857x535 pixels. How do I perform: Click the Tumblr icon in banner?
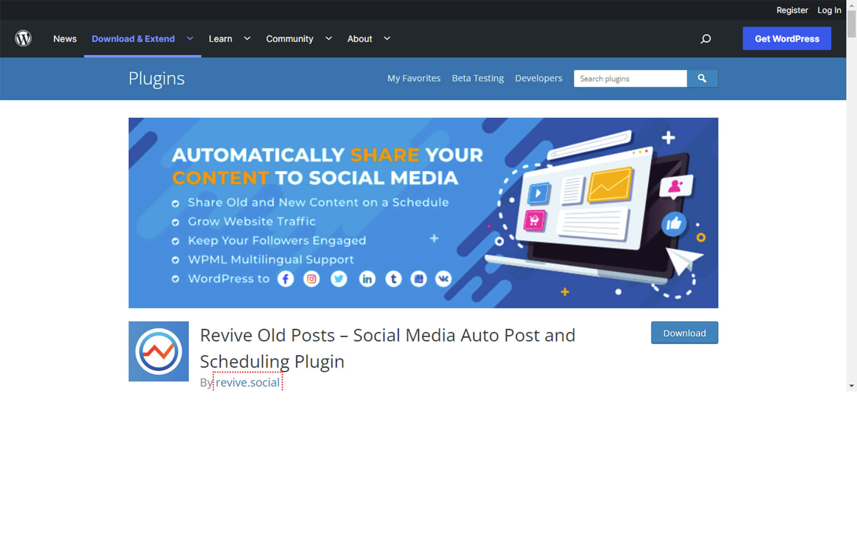(393, 279)
